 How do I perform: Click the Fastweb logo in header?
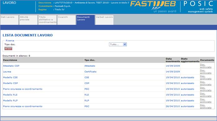point(153,7)
